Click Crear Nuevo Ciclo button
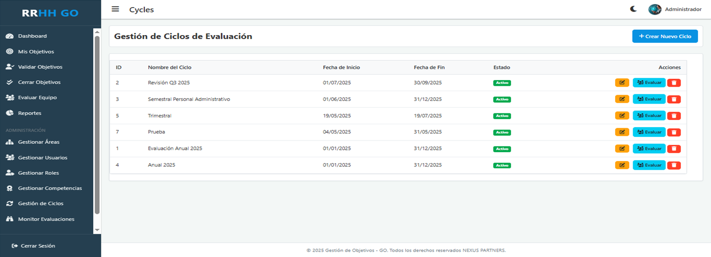The image size is (711, 257). click(665, 36)
